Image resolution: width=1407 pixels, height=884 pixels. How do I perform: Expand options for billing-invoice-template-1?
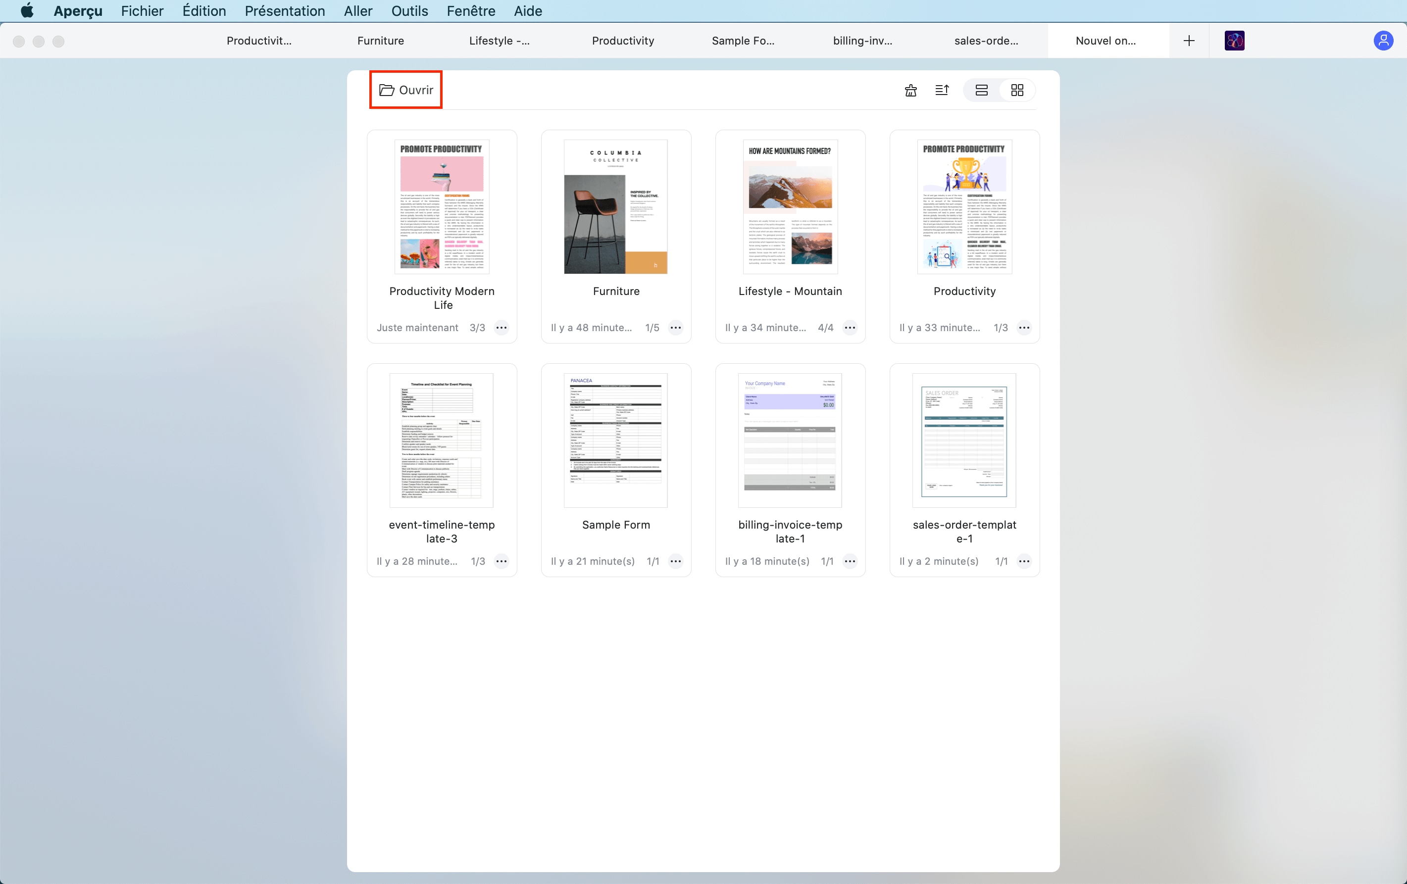coord(850,561)
